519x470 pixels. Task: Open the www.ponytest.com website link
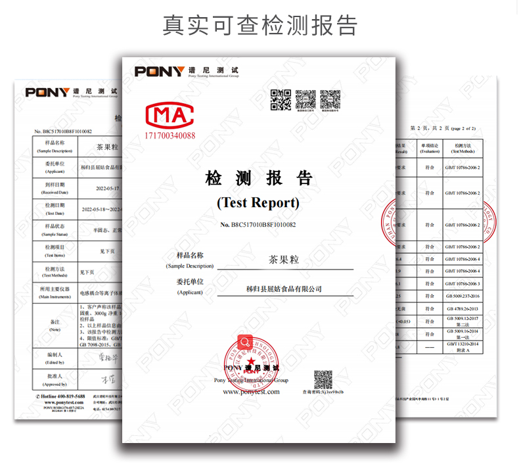pyautogui.click(x=251, y=392)
